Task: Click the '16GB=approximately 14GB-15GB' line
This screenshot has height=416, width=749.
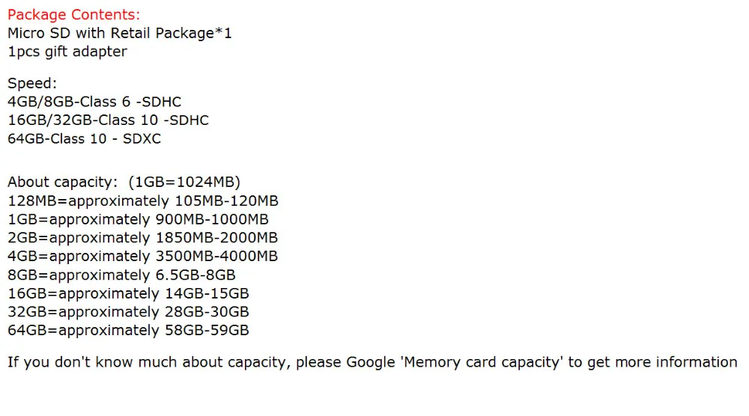Action: pyautogui.click(x=128, y=293)
